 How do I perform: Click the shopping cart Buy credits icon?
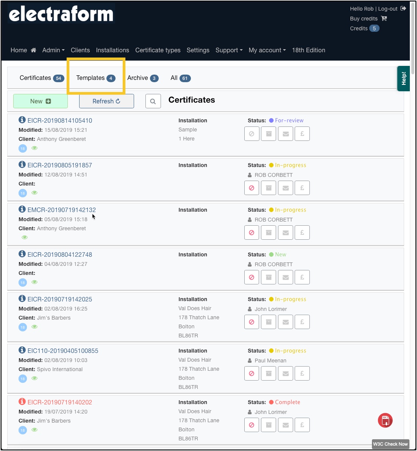[x=384, y=19]
